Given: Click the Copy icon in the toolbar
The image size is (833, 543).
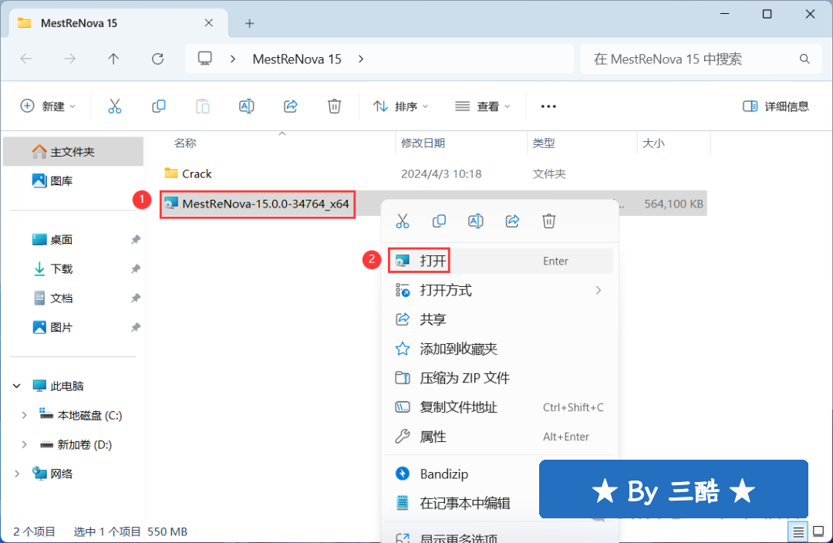Looking at the screenshot, I should pos(158,106).
